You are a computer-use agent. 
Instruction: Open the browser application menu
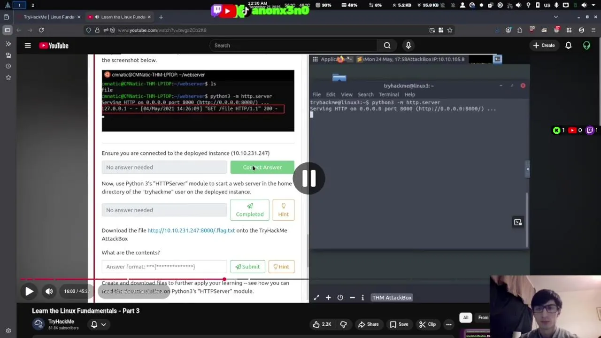coord(594,30)
